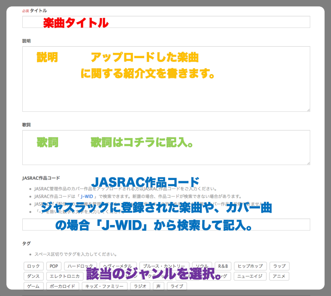
Task: Click into the 説明 description textarea
Action: (x=166, y=79)
